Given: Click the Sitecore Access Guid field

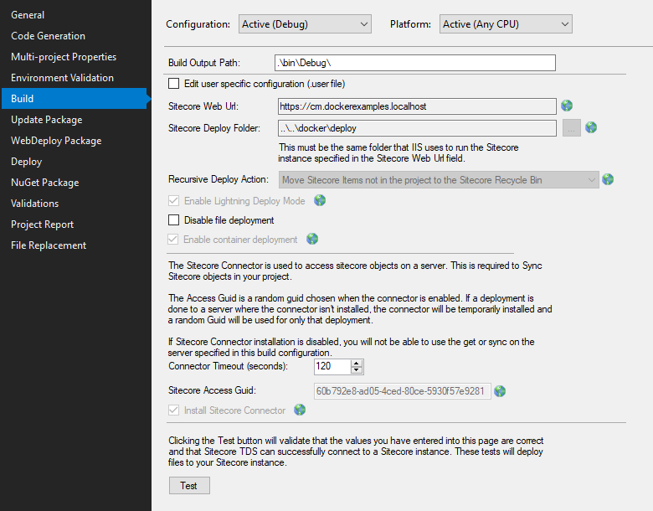Looking at the screenshot, I should 403,391.
